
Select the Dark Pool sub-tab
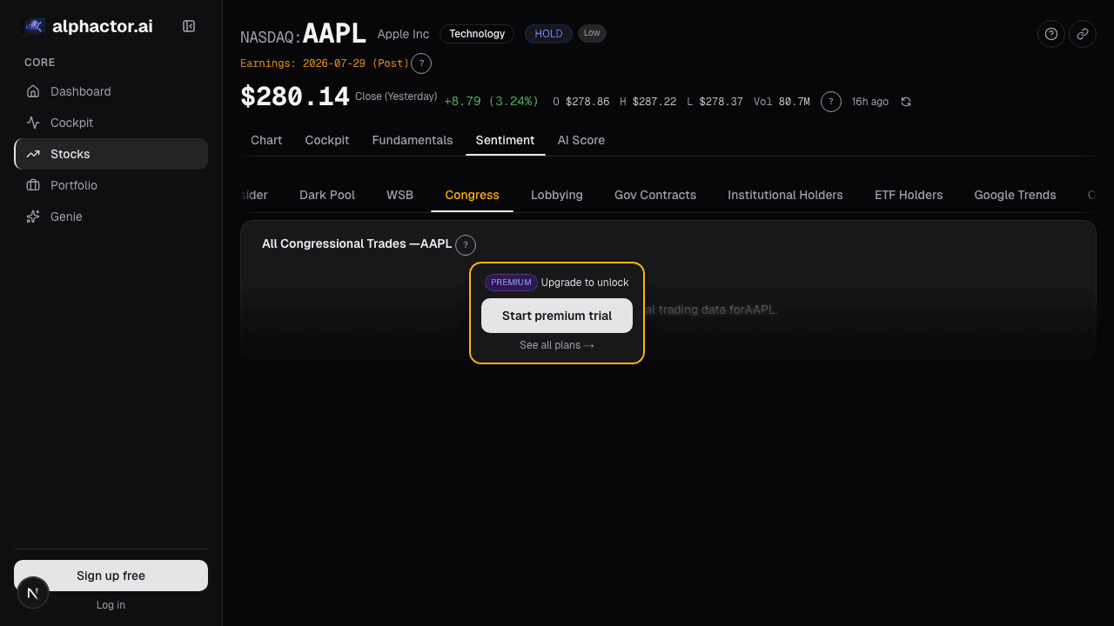tap(327, 195)
